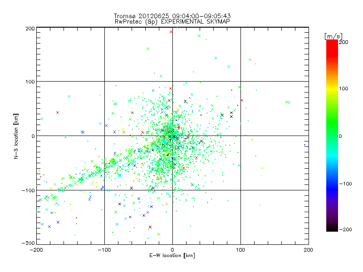Click the N-S axis '200' tick label
The image size is (363, 272).
coord(30,29)
